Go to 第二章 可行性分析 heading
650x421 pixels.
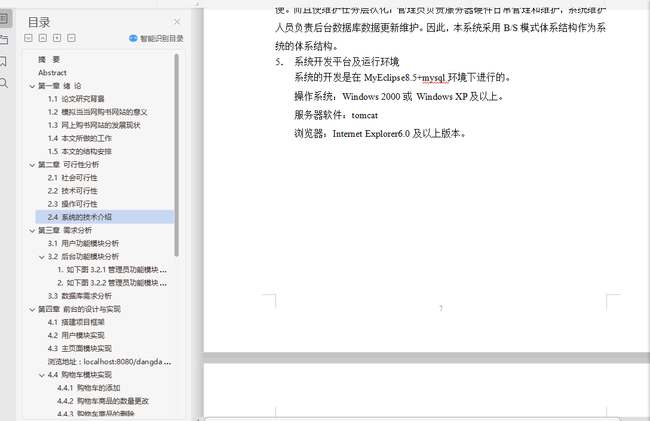[68, 164]
